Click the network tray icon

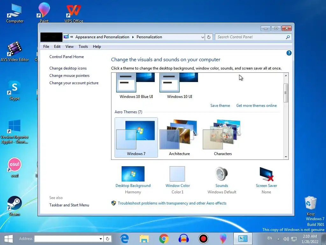click(x=294, y=239)
